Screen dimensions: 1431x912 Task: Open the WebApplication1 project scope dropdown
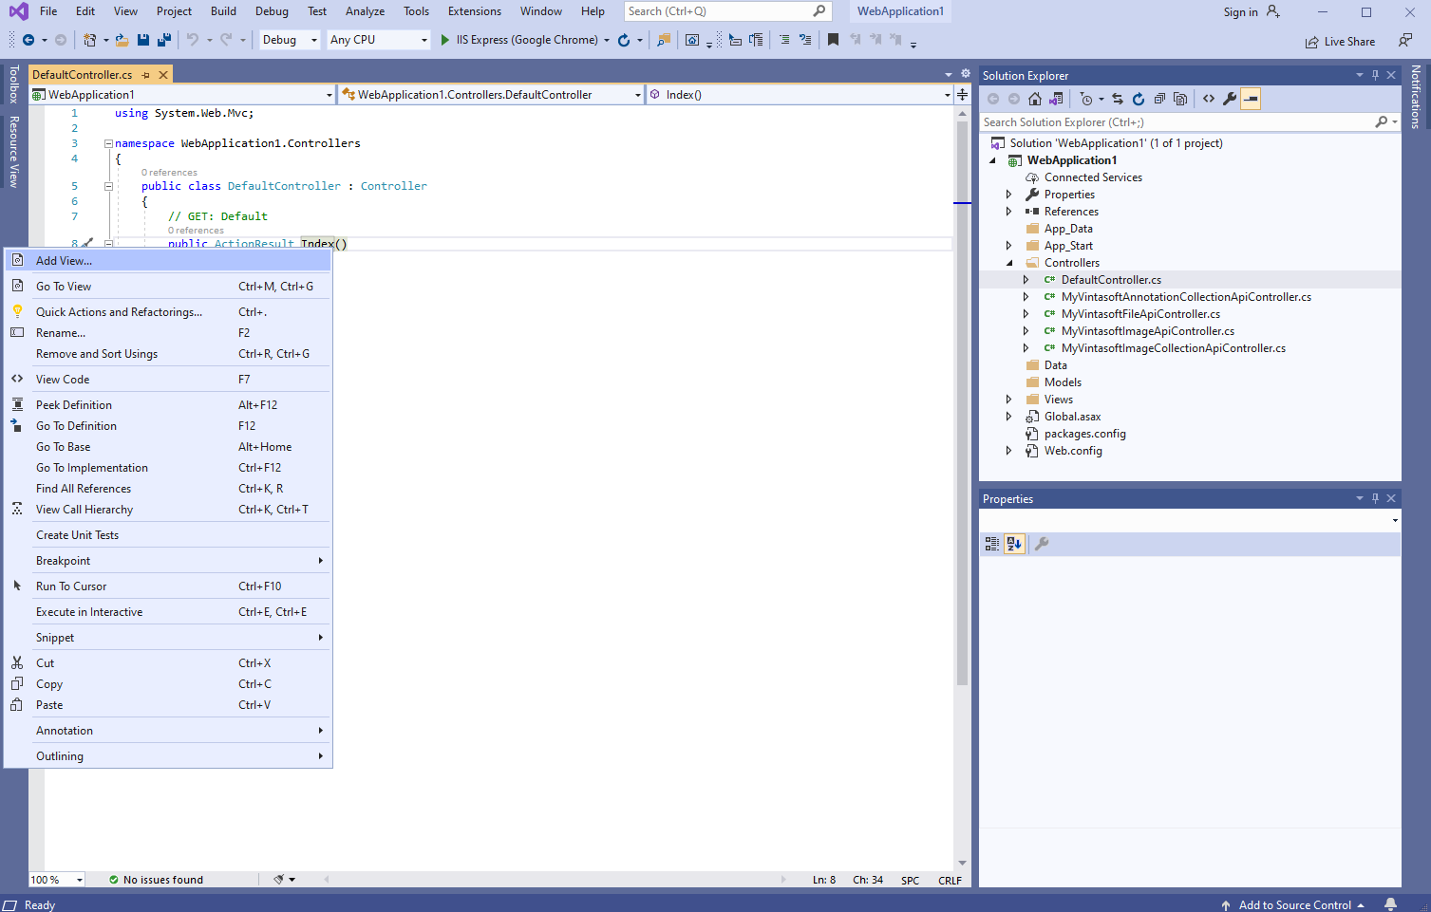pyautogui.click(x=182, y=95)
